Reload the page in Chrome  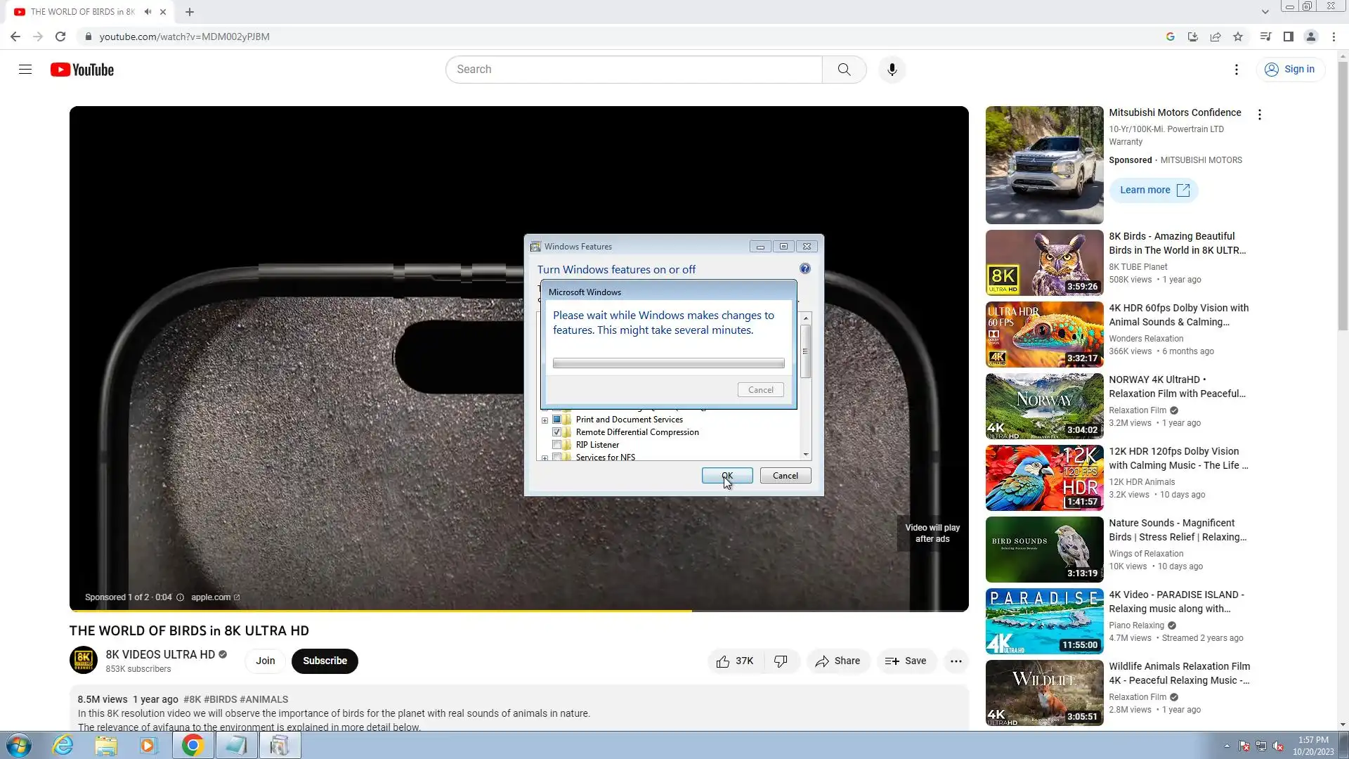60,37
